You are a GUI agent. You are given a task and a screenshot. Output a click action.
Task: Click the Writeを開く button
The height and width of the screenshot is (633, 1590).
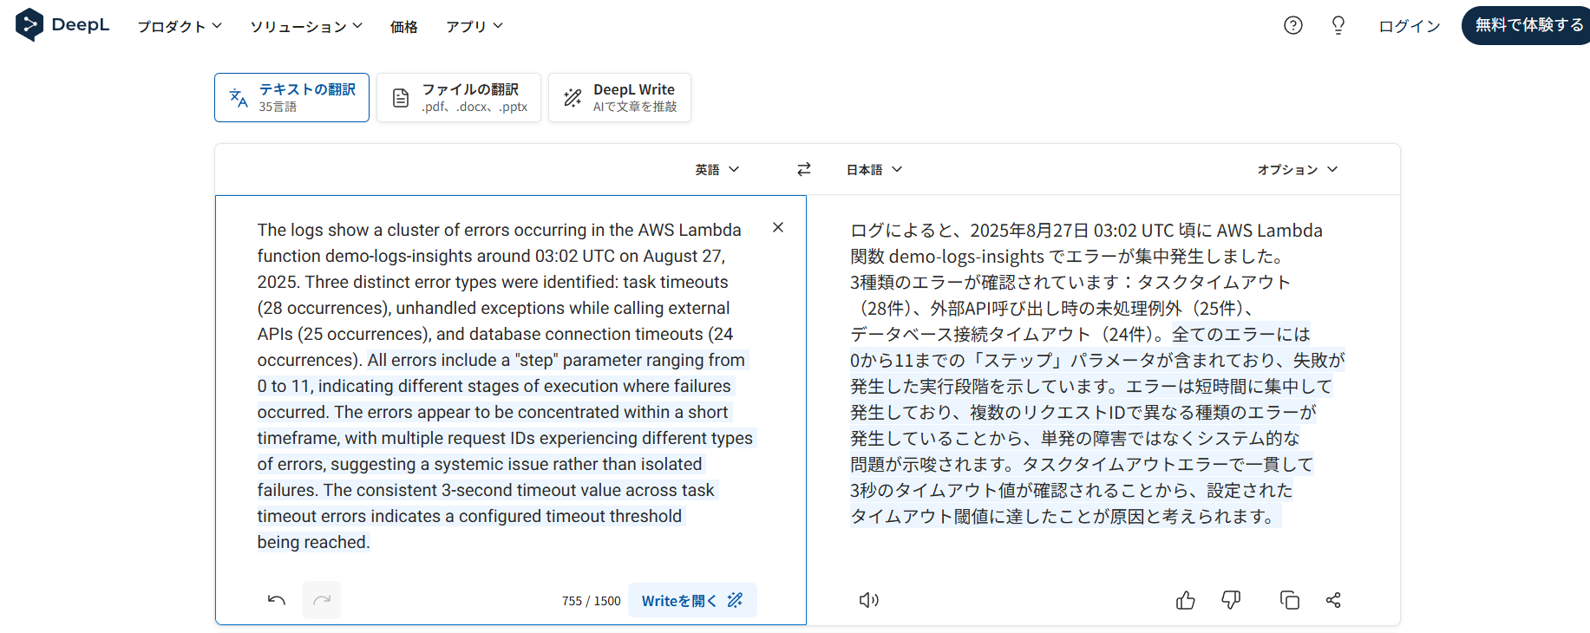(691, 600)
